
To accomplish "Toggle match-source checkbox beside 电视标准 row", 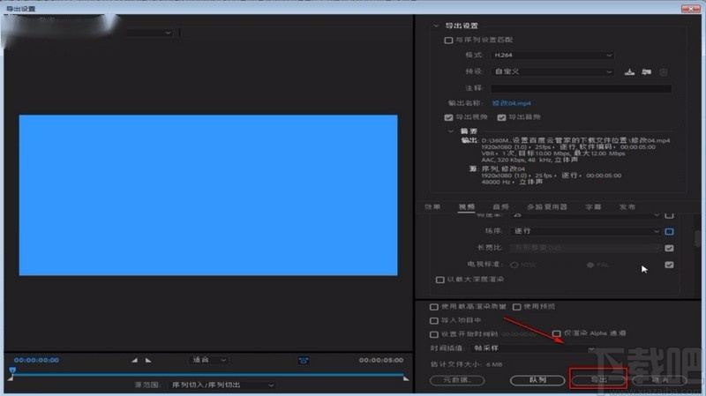I will coord(669,265).
